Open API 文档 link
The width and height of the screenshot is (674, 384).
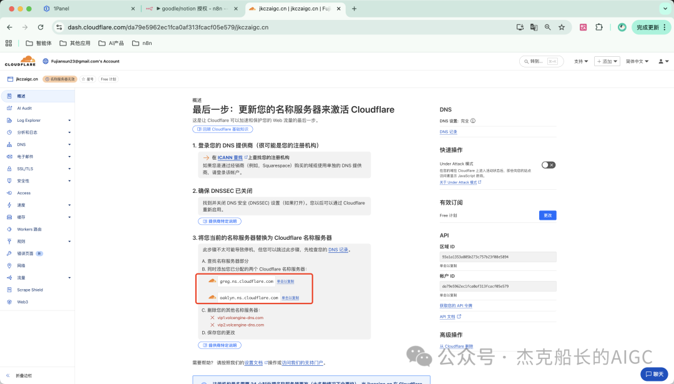pos(450,317)
